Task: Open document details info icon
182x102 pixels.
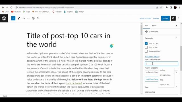Action: click(x=33, y=18)
